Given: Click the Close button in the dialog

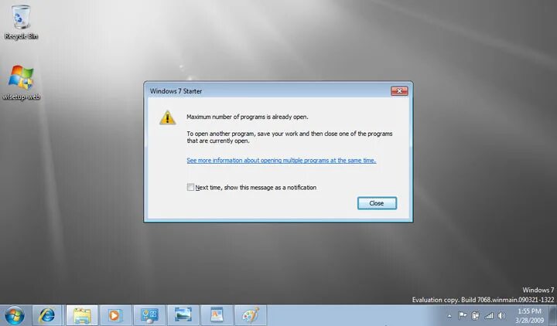Looking at the screenshot, I should 377,203.
